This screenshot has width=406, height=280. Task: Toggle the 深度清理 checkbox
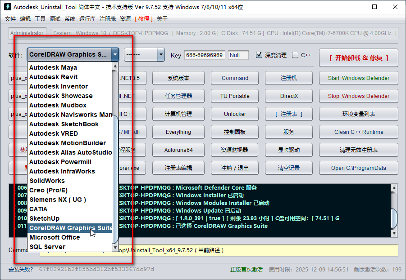point(259,55)
